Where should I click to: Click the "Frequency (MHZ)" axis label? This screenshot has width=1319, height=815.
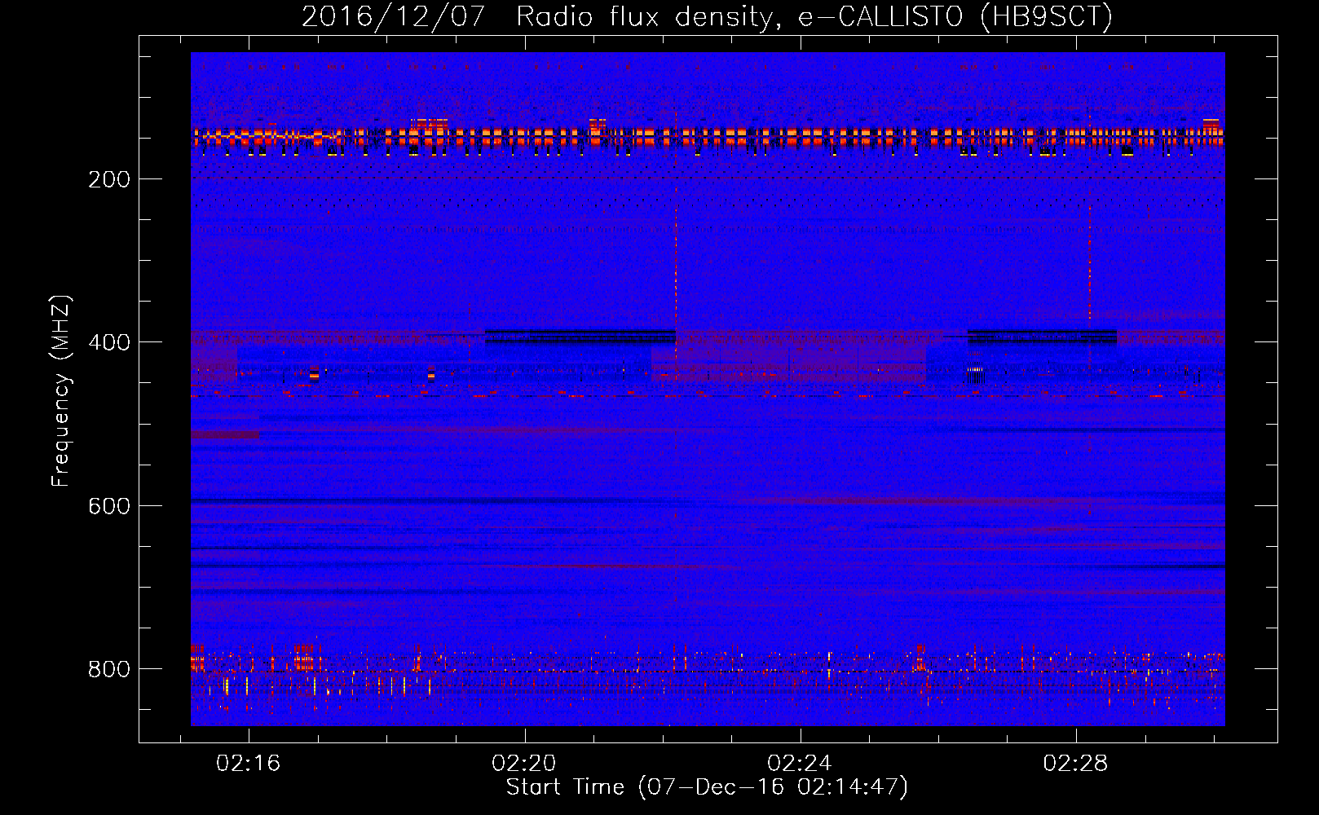click(61, 391)
